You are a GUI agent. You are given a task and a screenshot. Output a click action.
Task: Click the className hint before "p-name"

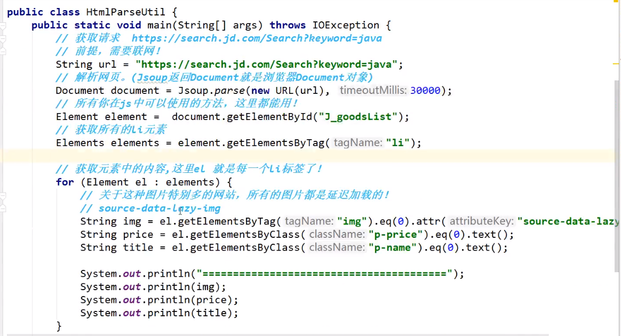(336, 247)
